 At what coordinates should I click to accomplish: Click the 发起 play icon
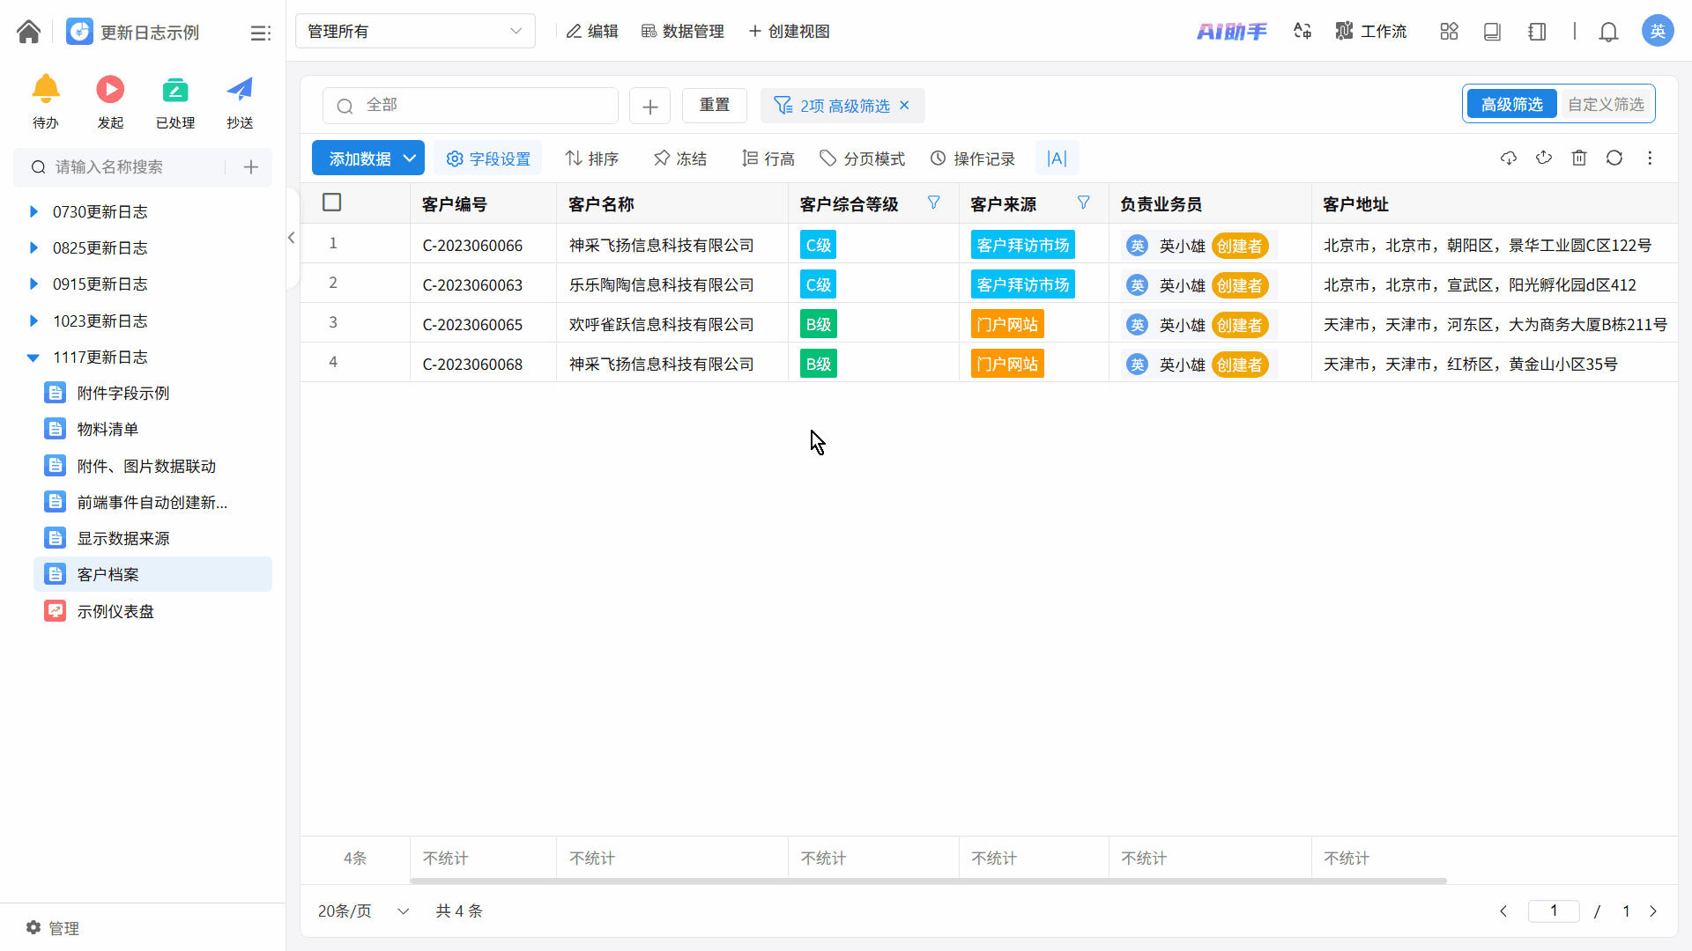coord(110,89)
